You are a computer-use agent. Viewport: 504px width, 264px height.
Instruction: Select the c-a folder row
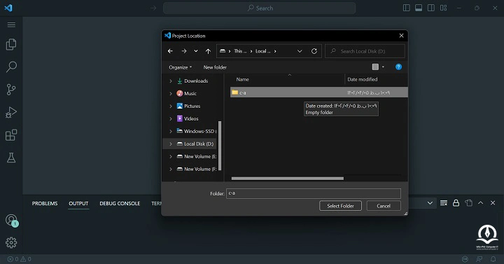pyautogui.click(x=319, y=92)
